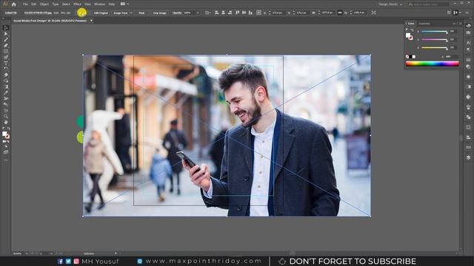Click the Home icon beside the Ai logo
This screenshot has width=474, height=266.
click(x=14, y=4)
